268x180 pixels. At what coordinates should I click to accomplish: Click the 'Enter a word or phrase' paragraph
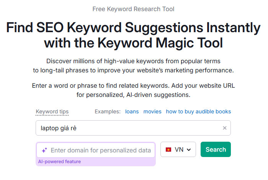point(133,90)
